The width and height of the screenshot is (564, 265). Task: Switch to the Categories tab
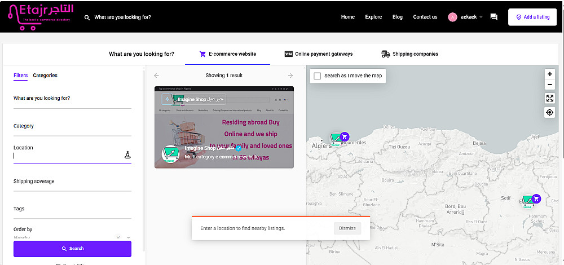coord(45,76)
